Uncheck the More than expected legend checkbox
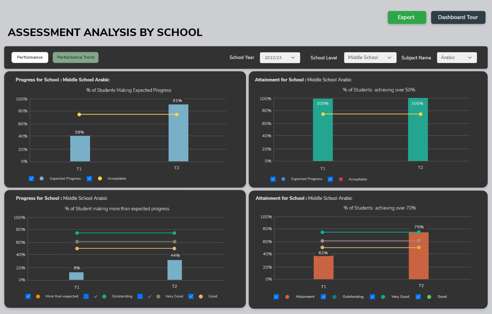Viewport: 492px width, 314px height. coord(28,296)
